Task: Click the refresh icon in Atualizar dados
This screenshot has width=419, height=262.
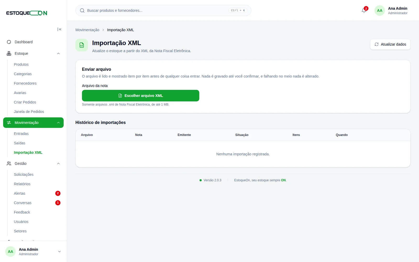Action: 377,44
